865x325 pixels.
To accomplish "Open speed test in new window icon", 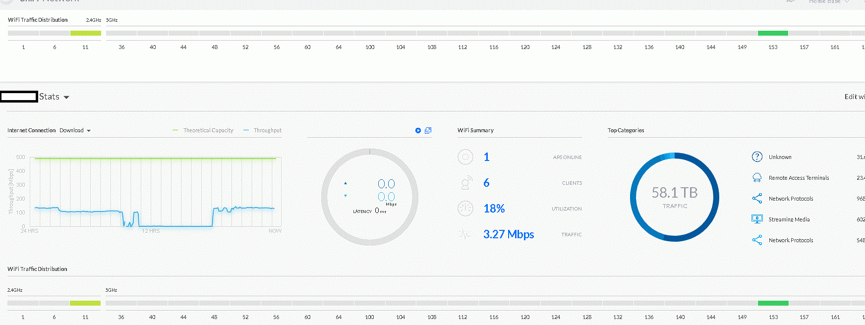I will pyautogui.click(x=428, y=130).
